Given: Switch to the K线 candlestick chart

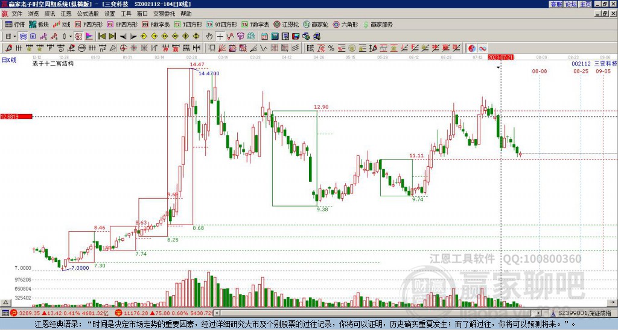Looking at the screenshot, I should click(62, 24).
